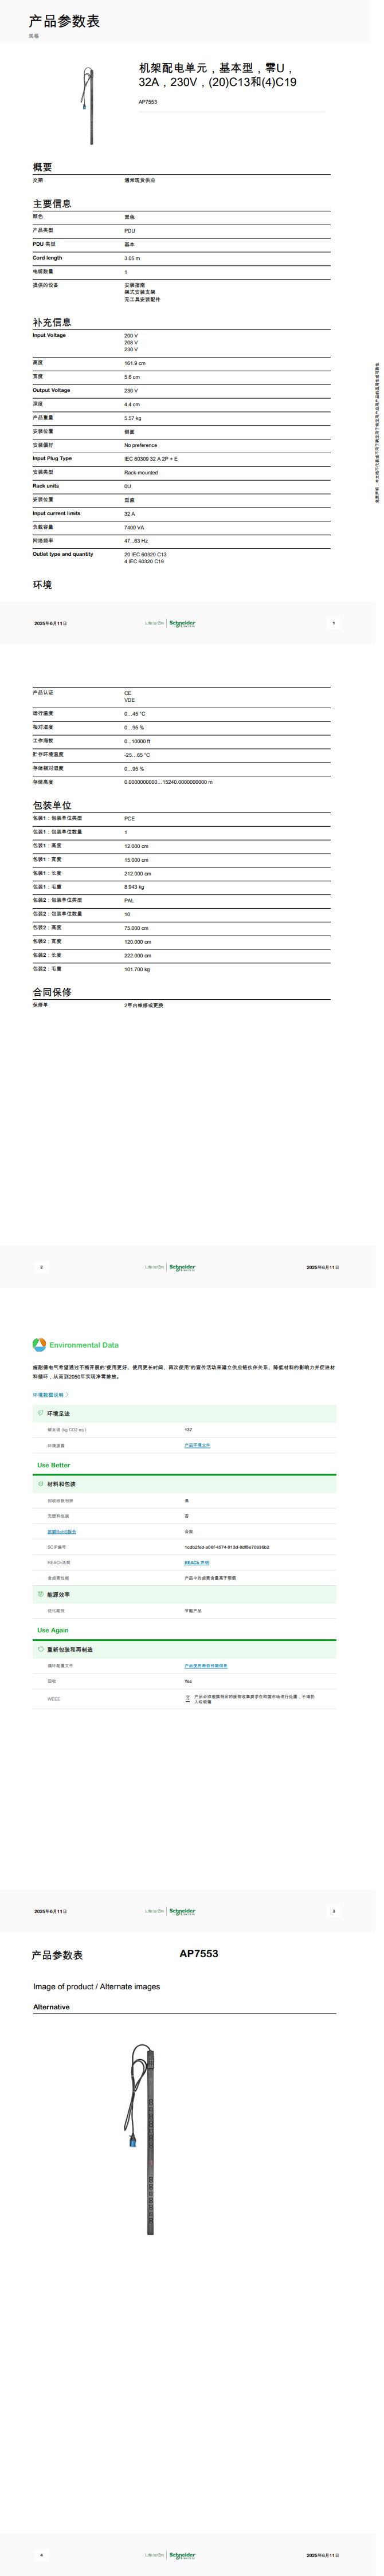Image resolution: width=384 pixels, height=2576 pixels.
Task: Click the Schneider Electric logo on page 1 footer
Action: tap(182, 623)
